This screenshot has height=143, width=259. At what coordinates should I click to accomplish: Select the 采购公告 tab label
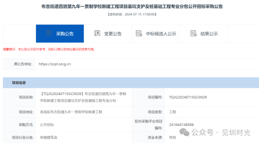tap(65, 34)
